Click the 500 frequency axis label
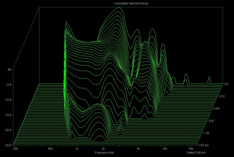The image size is (234, 157). point(50,149)
